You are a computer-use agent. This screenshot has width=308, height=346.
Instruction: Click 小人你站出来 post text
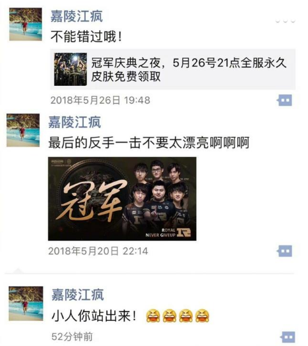pos(94,316)
